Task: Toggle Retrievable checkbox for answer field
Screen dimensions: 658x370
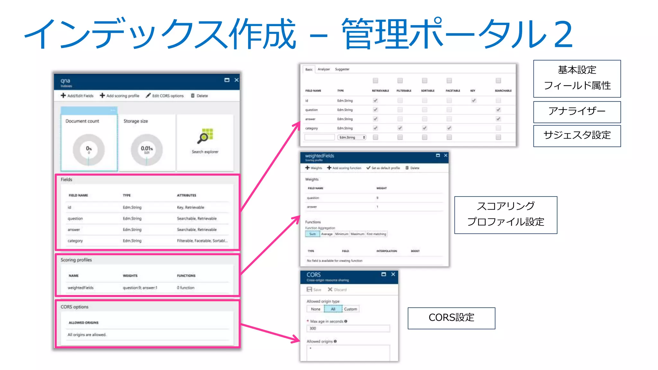Action: (x=375, y=119)
